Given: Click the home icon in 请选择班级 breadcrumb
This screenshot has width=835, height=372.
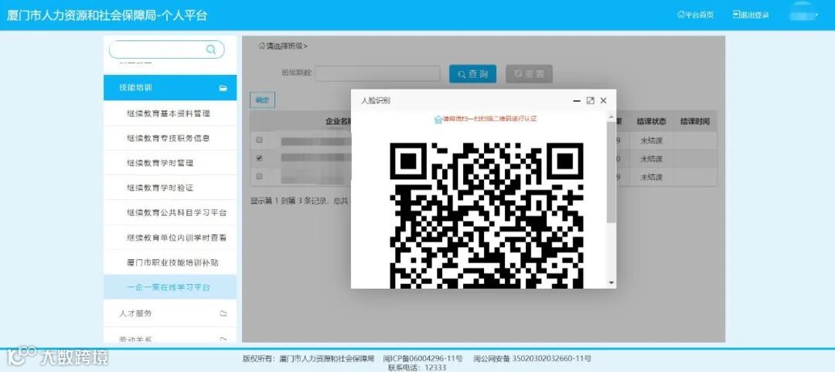Looking at the screenshot, I should click(x=261, y=46).
